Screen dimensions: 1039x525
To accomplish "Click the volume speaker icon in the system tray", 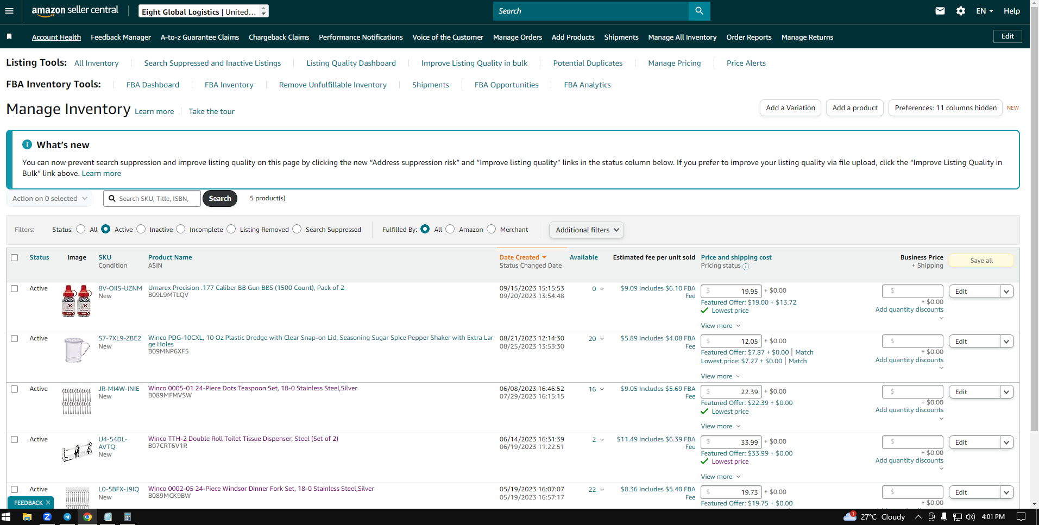I will pyautogui.click(x=971, y=517).
